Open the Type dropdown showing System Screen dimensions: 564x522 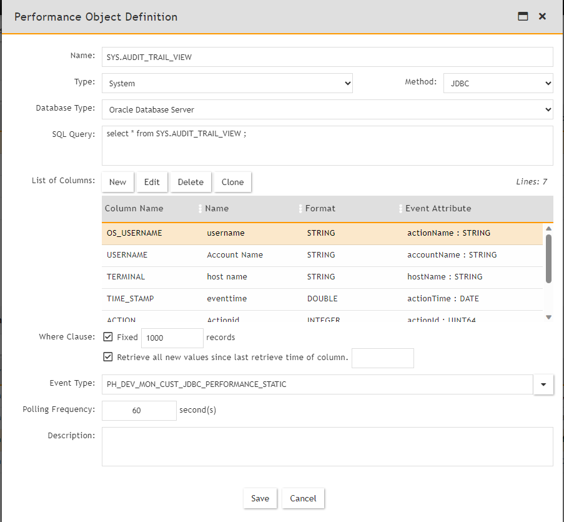(227, 83)
